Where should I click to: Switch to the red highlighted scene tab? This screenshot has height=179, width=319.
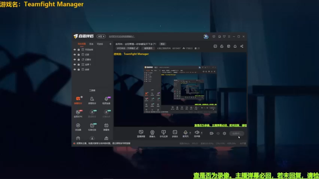pos(82,44)
